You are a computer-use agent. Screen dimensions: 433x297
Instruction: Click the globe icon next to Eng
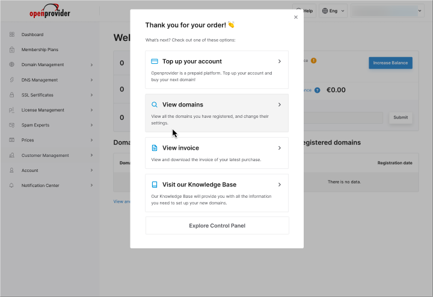[x=325, y=11]
